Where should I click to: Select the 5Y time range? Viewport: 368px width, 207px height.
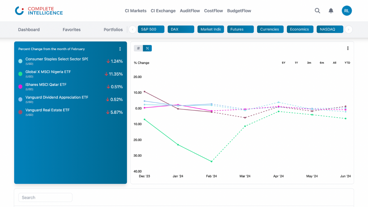[x=283, y=63]
